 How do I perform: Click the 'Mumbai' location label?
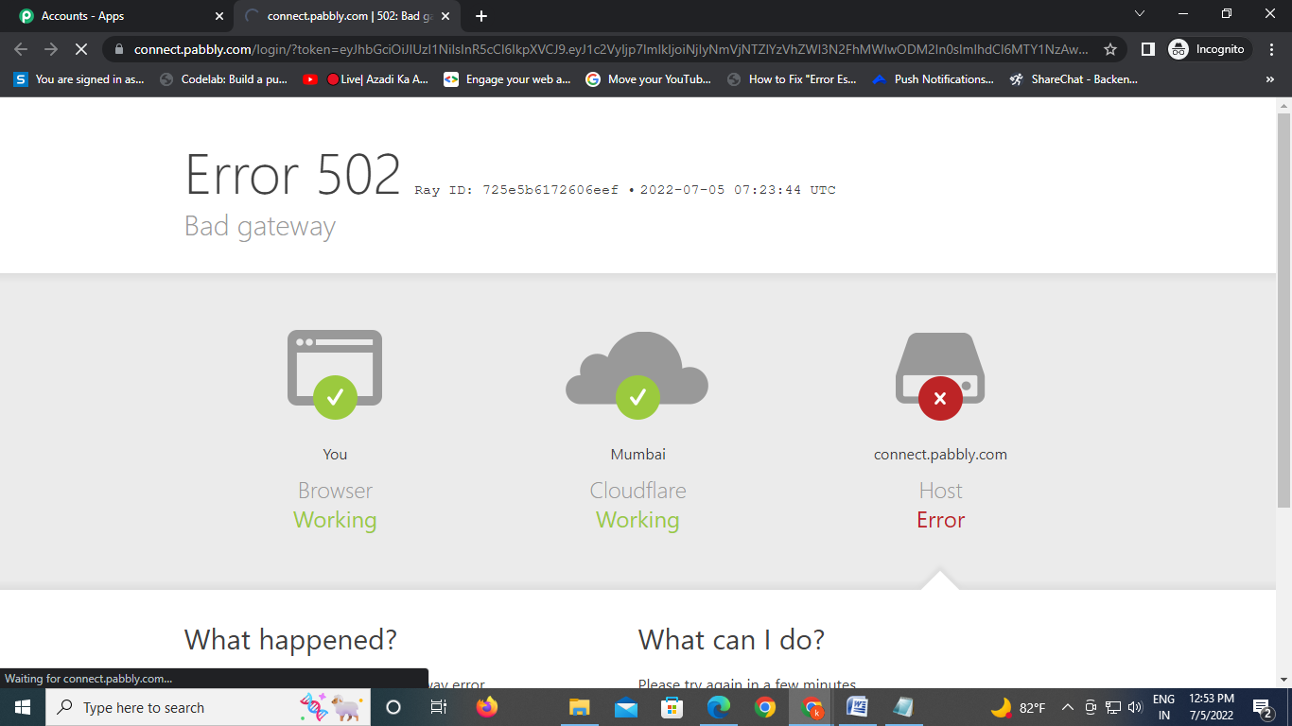(637, 455)
